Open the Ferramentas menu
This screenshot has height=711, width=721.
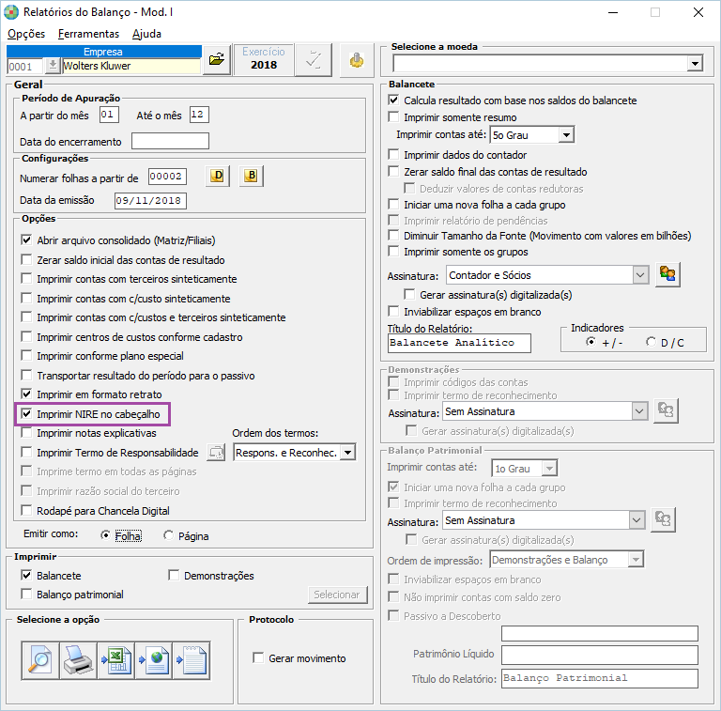[x=89, y=34]
